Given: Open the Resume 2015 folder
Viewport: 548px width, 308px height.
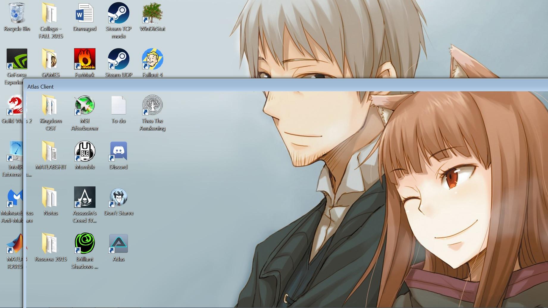Looking at the screenshot, I should 50,244.
